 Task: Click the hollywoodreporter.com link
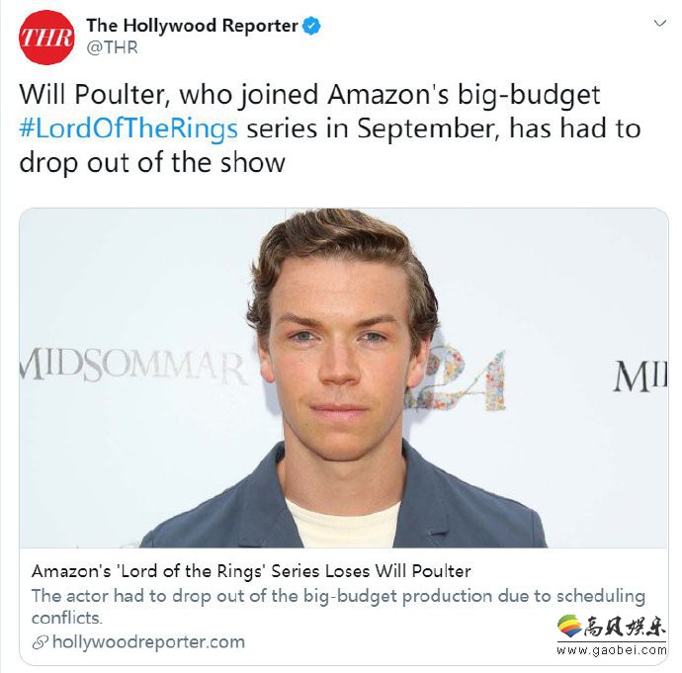click(x=148, y=642)
